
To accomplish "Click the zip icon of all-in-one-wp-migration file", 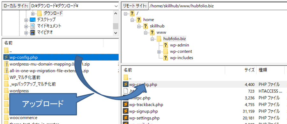I will [6, 70].
